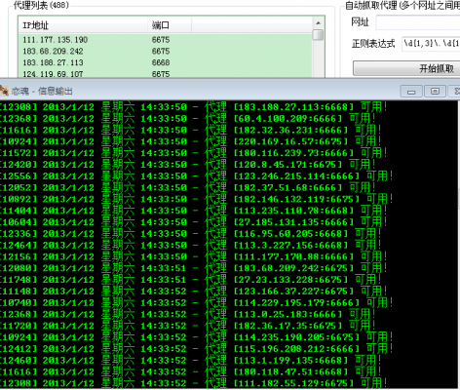460x390 pixels.
Task: Click the 网址 input field
Action: click(418, 22)
